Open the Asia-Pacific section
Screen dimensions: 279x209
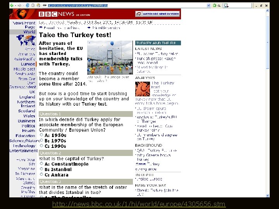click(25, 59)
